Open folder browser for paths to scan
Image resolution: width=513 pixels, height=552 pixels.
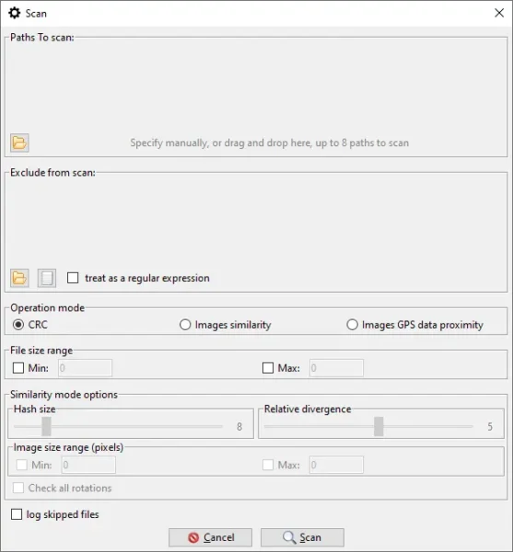point(19,143)
